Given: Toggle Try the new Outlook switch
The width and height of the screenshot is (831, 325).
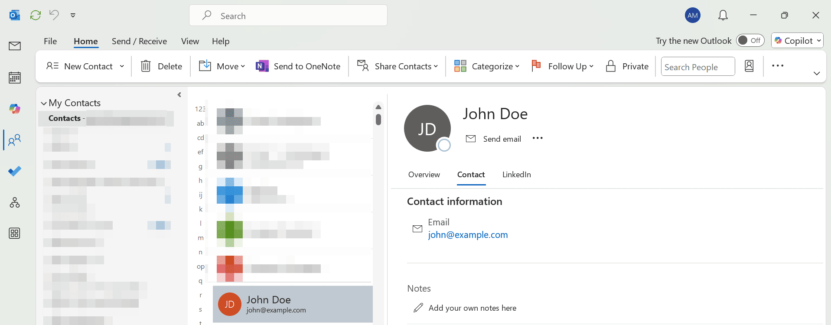Looking at the screenshot, I should [750, 40].
